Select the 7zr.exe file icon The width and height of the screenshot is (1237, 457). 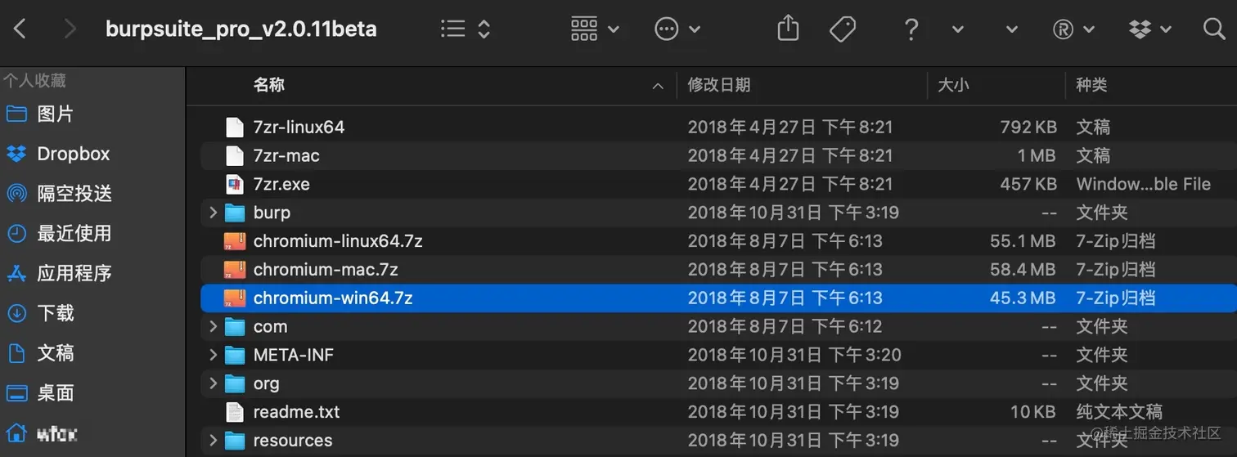pyautogui.click(x=235, y=184)
